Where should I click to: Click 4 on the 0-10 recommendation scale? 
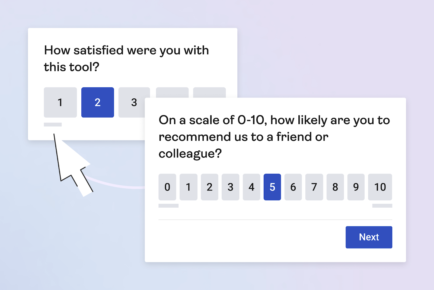pyautogui.click(x=251, y=187)
